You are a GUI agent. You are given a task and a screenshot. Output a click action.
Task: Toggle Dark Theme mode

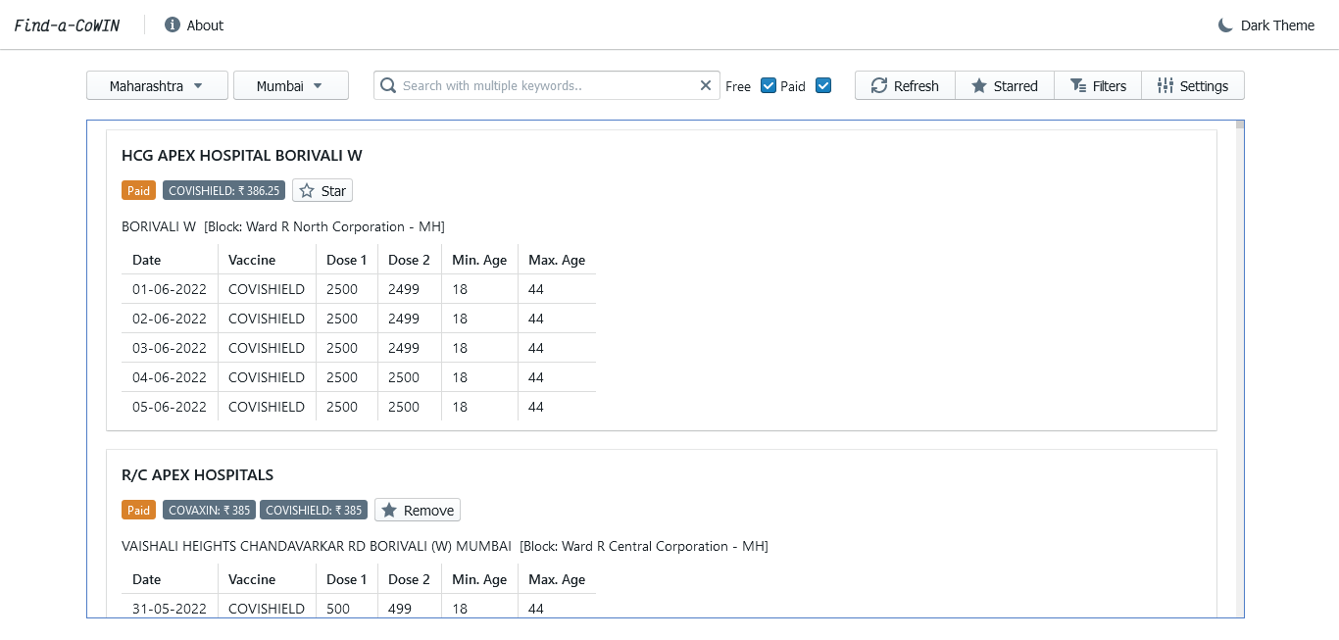pos(1265,25)
